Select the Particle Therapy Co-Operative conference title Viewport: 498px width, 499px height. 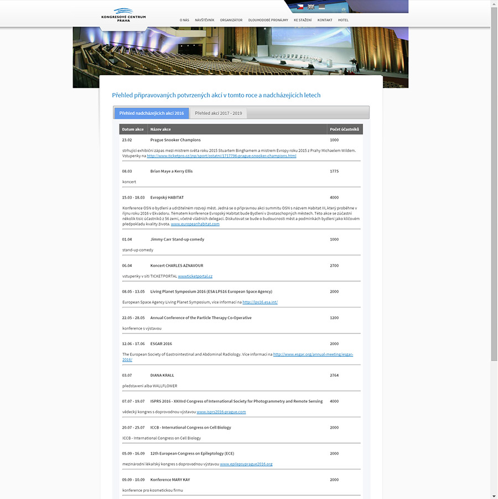(x=201, y=318)
